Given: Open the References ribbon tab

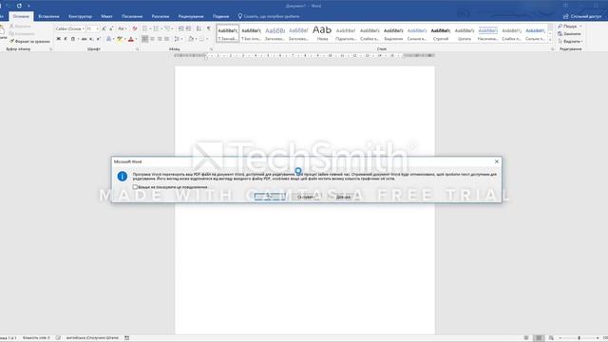Looking at the screenshot, I should coord(132,16).
